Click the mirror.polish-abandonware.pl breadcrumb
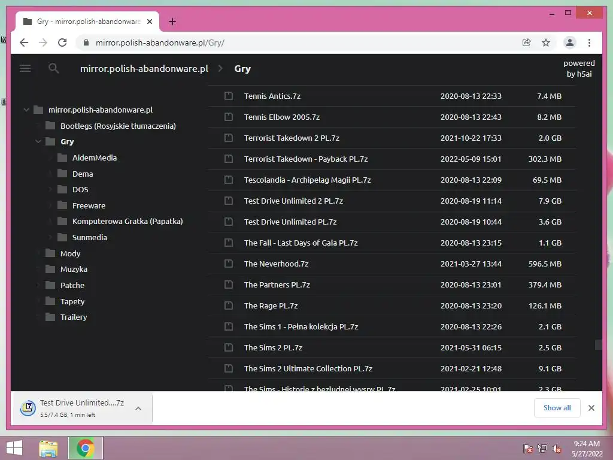 tap(144, 68)
